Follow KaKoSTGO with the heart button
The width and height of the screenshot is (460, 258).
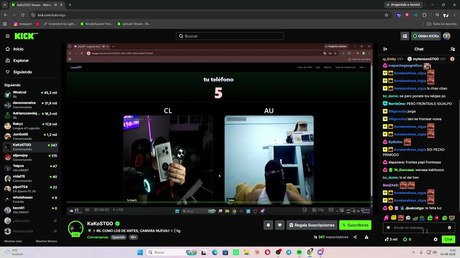pos(280,225)
